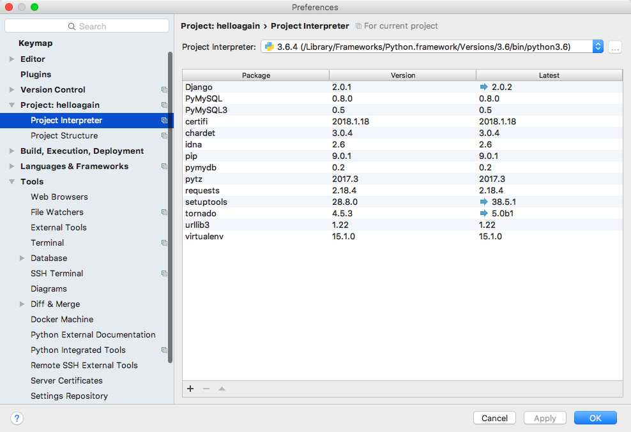Expand the Diff & Merge node
Image resolution: width=631 pixels, height=432 pixels.
click(x=22, y=304)
